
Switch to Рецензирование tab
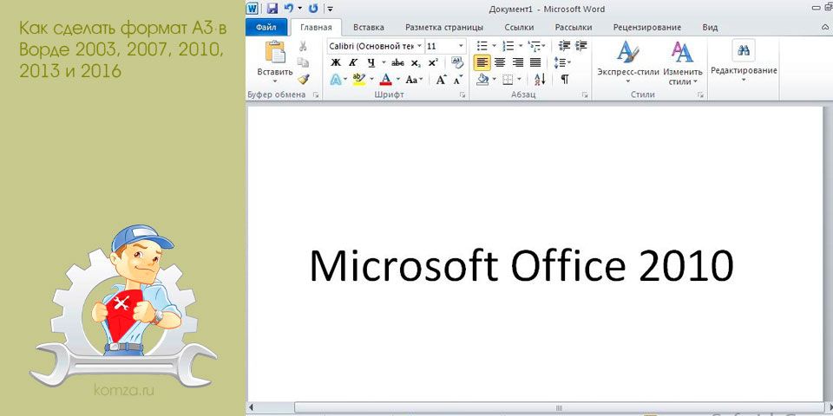[647, 27]
